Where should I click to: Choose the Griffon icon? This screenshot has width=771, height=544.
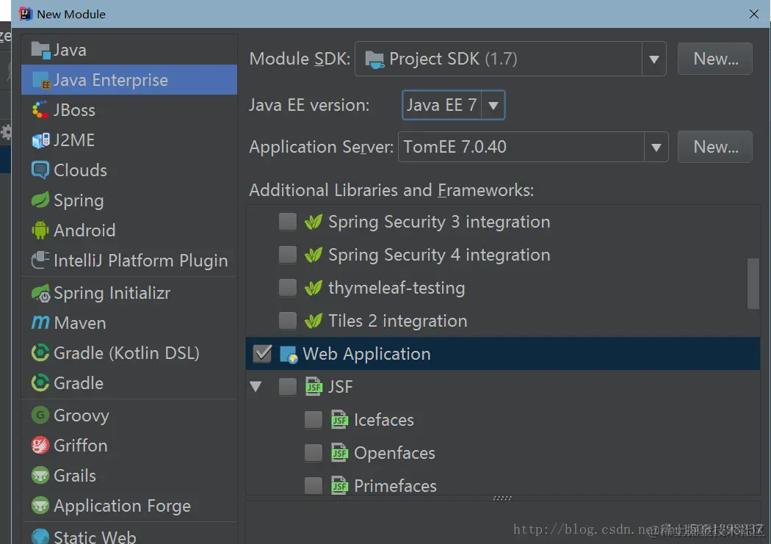tap(40, 445)
